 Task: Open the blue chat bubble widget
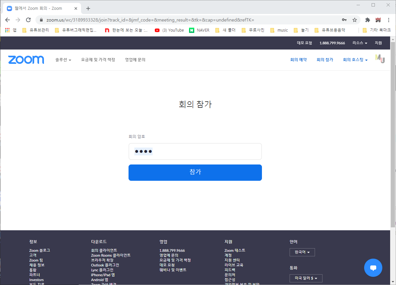pos(373,268)
